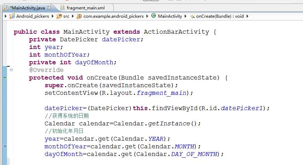Click the green class icon for MainActivity

click(154, 16)
